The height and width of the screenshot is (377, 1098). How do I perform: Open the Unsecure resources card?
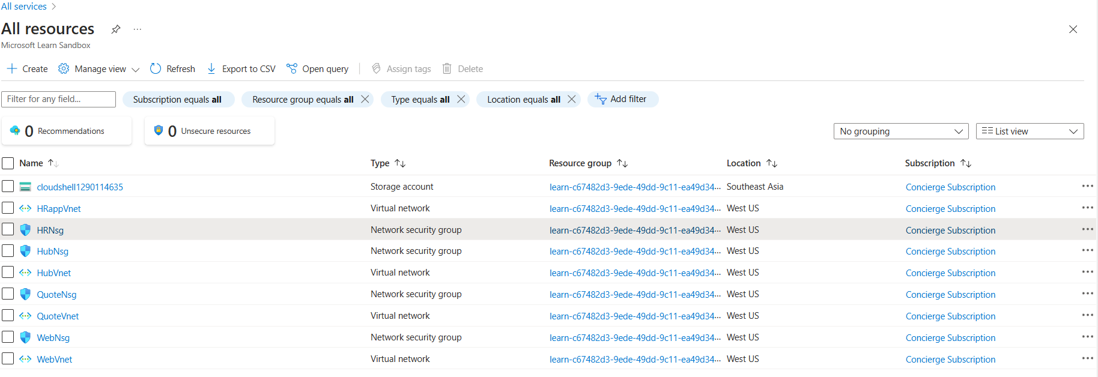click(x=210, y=131)
